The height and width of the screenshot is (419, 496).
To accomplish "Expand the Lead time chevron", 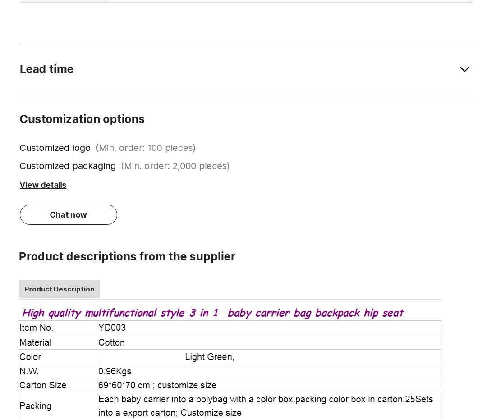I will point(464,69).
